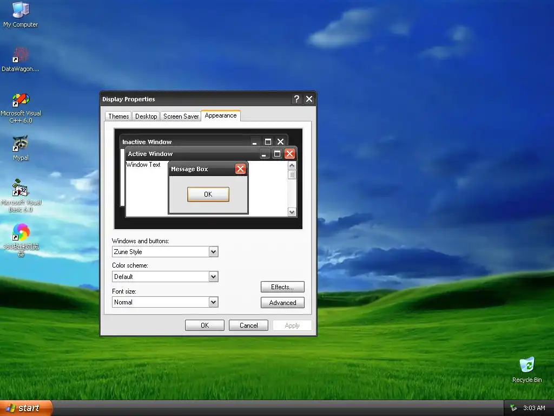Confirm with the dialog's bottom OK button
This screenshot has width=554, height=416.
point(205,326)
